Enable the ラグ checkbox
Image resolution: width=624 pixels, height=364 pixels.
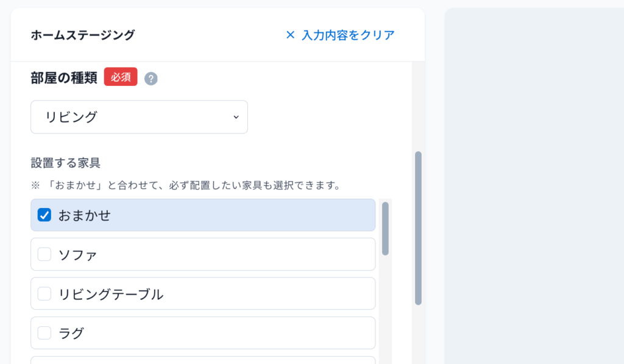point(44,333)
